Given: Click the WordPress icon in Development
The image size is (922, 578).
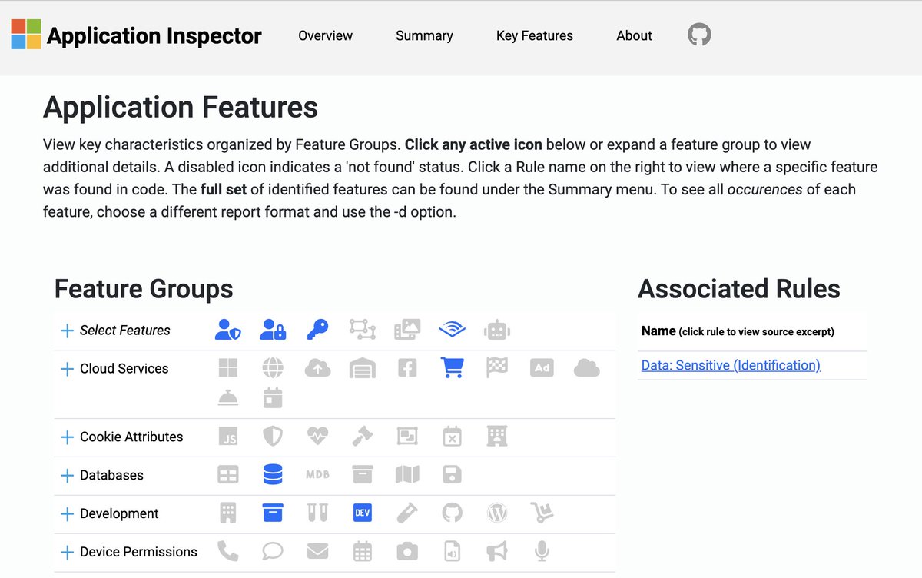Looking at the screenshot, I should (x=497, y=513).
